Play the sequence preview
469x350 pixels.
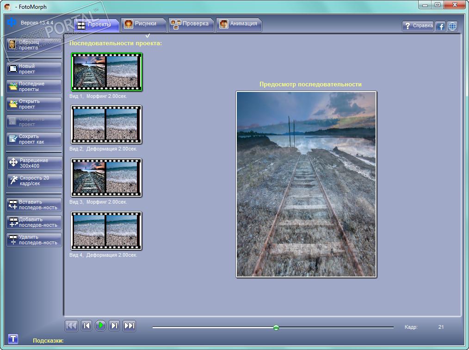coord(101,325)
